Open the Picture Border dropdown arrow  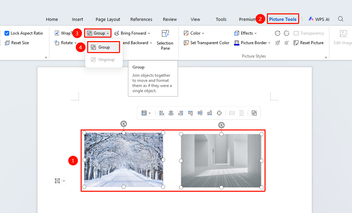269,43
